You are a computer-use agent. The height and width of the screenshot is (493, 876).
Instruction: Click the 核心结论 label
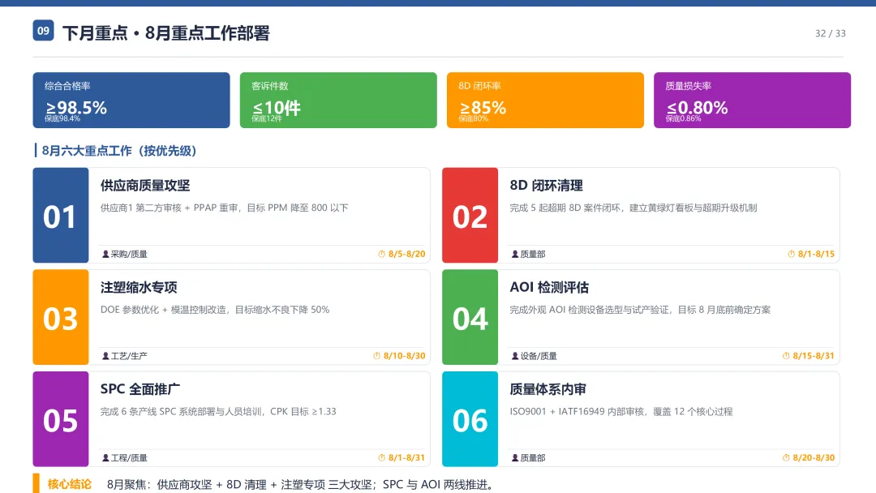(69, 484)
